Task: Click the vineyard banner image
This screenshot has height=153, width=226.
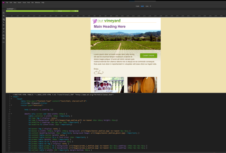Action: tap(126, 40)
